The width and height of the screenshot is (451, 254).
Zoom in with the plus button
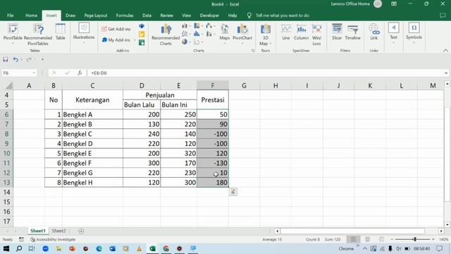click(x=433, y=240)
